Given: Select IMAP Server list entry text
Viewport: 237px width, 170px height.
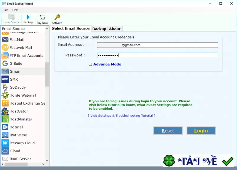Looking at the screenshot, I should 20,159.
